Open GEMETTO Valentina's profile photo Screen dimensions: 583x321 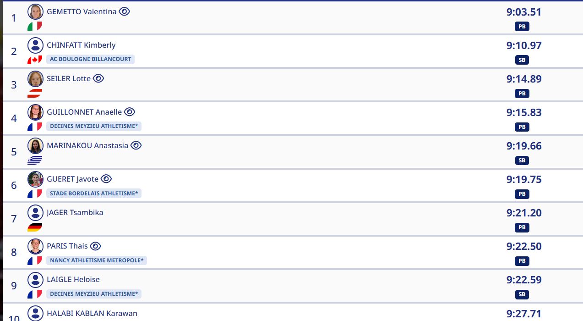35,12
